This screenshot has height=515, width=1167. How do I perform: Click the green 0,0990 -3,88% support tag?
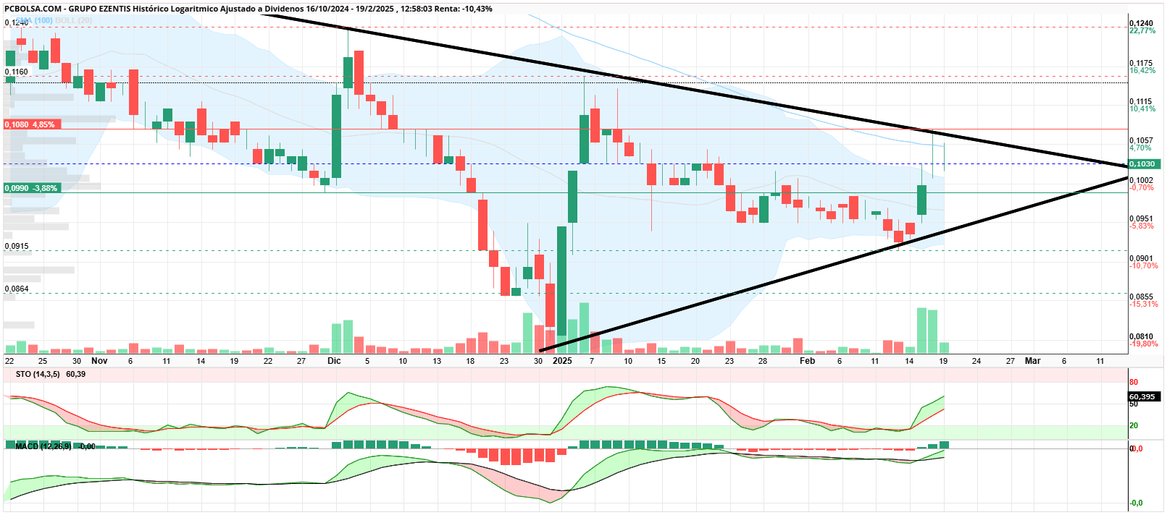coord(31,188)
